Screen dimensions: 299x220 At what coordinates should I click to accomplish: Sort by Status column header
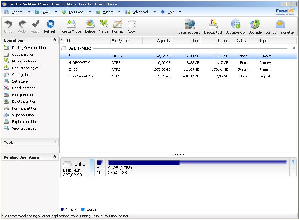coord(244,41)
